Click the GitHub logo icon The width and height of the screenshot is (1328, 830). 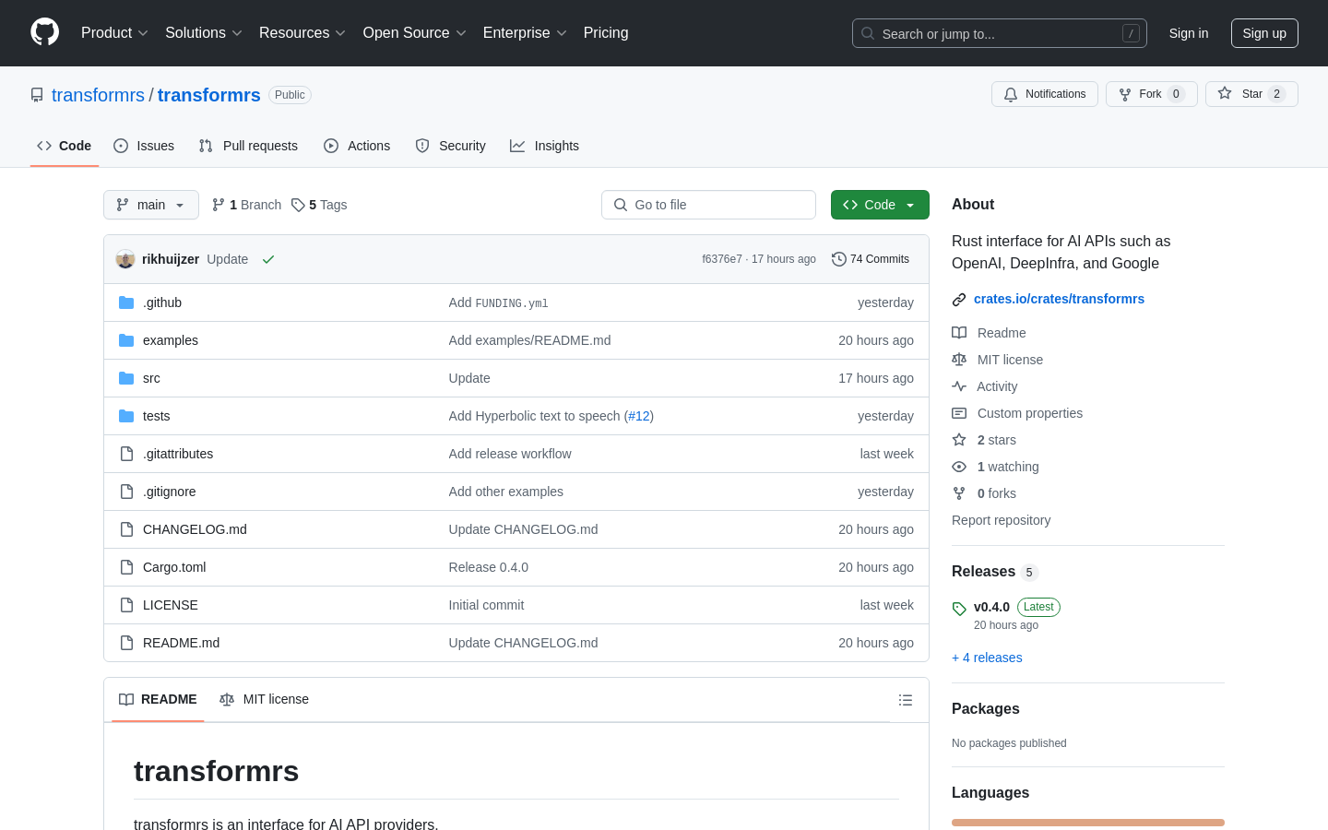pos(44,32)
